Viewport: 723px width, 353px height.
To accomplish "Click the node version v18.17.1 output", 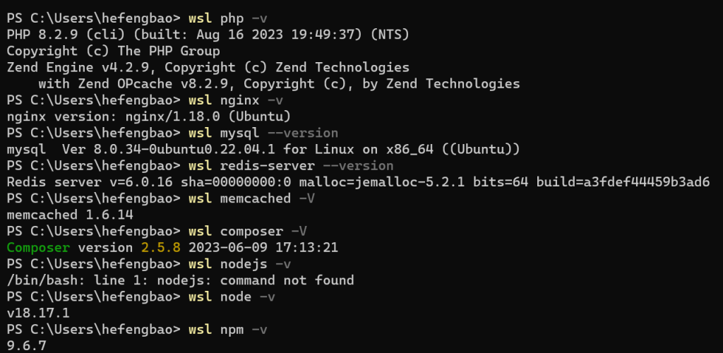I will (x=38, y=313).
